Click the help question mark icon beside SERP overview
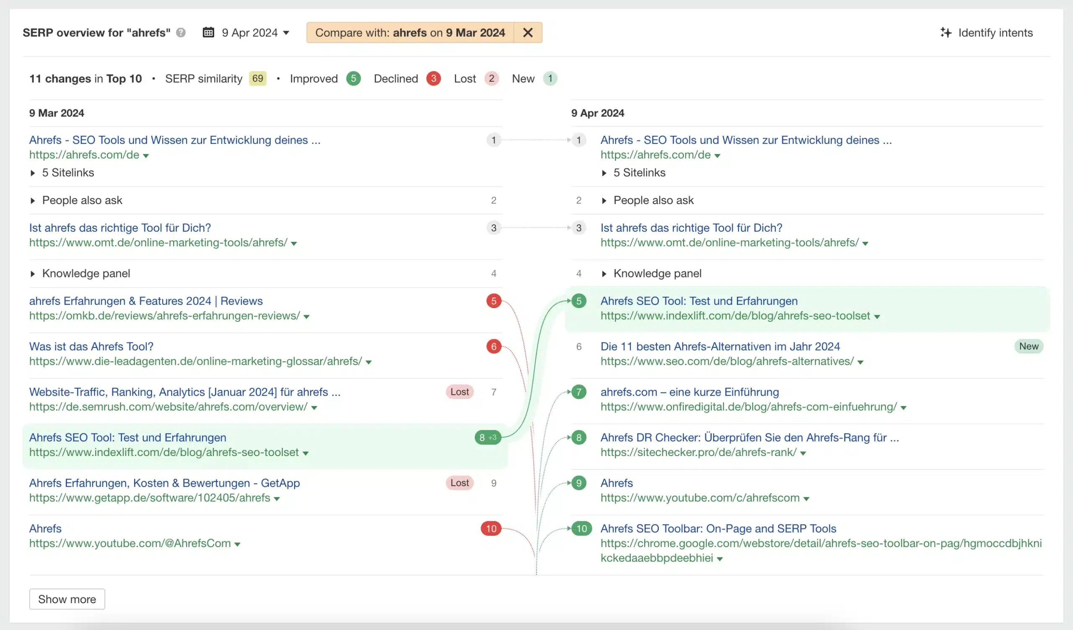 (181, 32)
